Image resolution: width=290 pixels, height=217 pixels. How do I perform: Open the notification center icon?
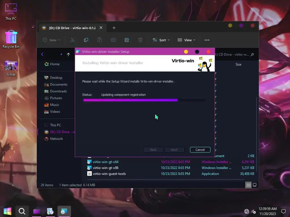click(283, 211)
